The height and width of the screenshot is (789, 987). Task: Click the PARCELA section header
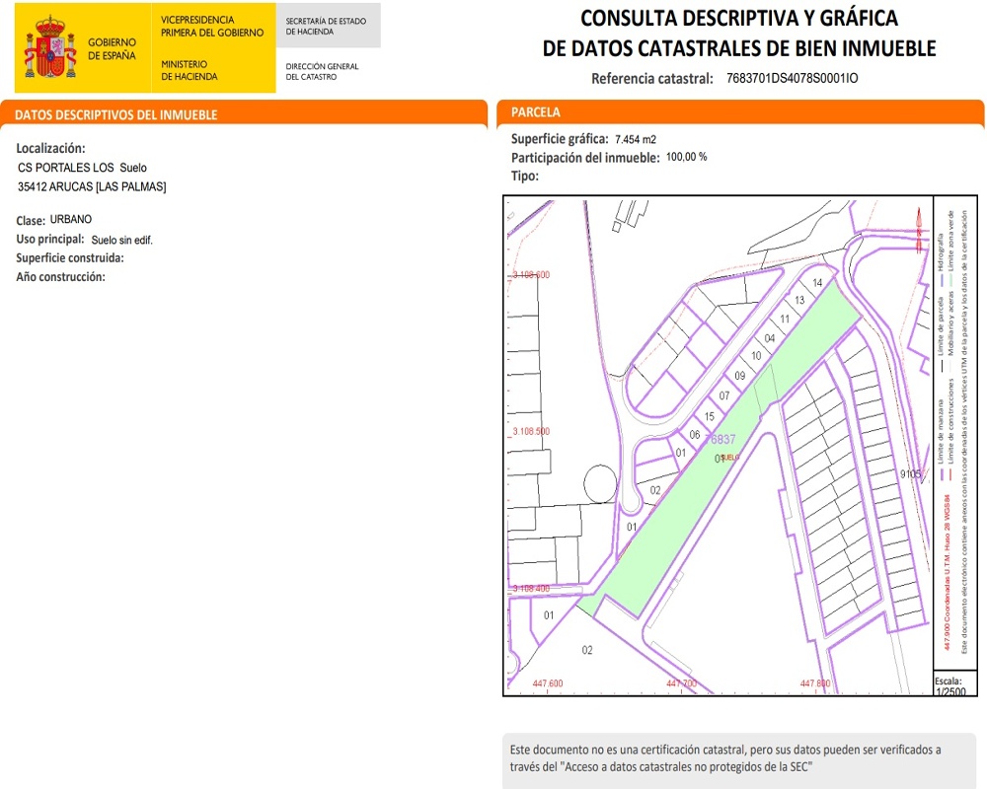536,112
